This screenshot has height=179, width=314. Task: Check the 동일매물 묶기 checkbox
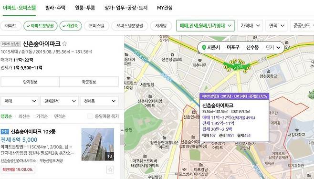[x=90, y=116]
